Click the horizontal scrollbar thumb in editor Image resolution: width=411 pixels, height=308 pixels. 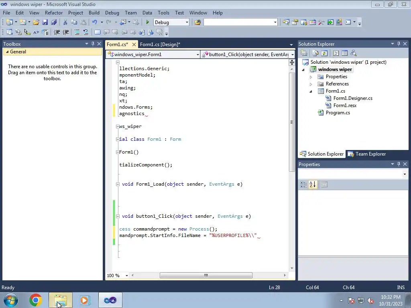[x=206, y=275]
